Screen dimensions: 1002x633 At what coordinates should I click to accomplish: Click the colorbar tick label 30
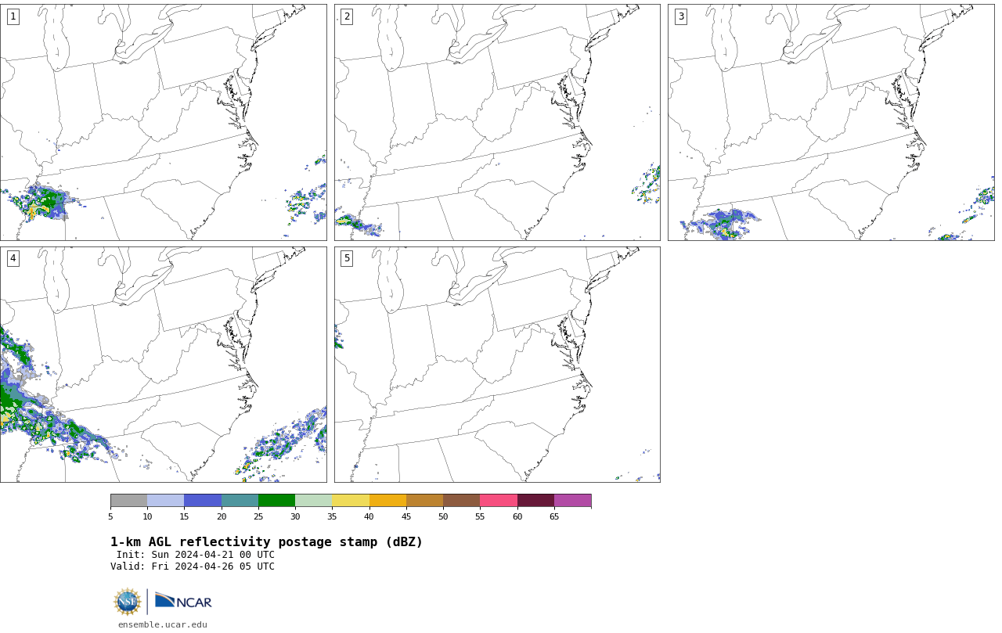click(295, 516)
